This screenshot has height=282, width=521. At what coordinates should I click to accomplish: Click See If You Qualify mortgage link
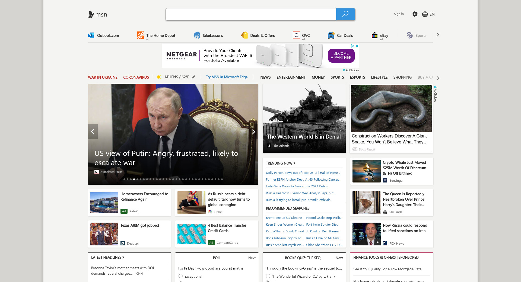coord(387,269)
